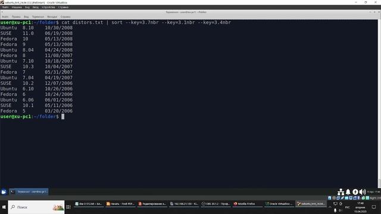Screen dimensions: 381x214
Task: Switch input language РУС indicator
Action: pyautogui.click(x=347, y=207)
